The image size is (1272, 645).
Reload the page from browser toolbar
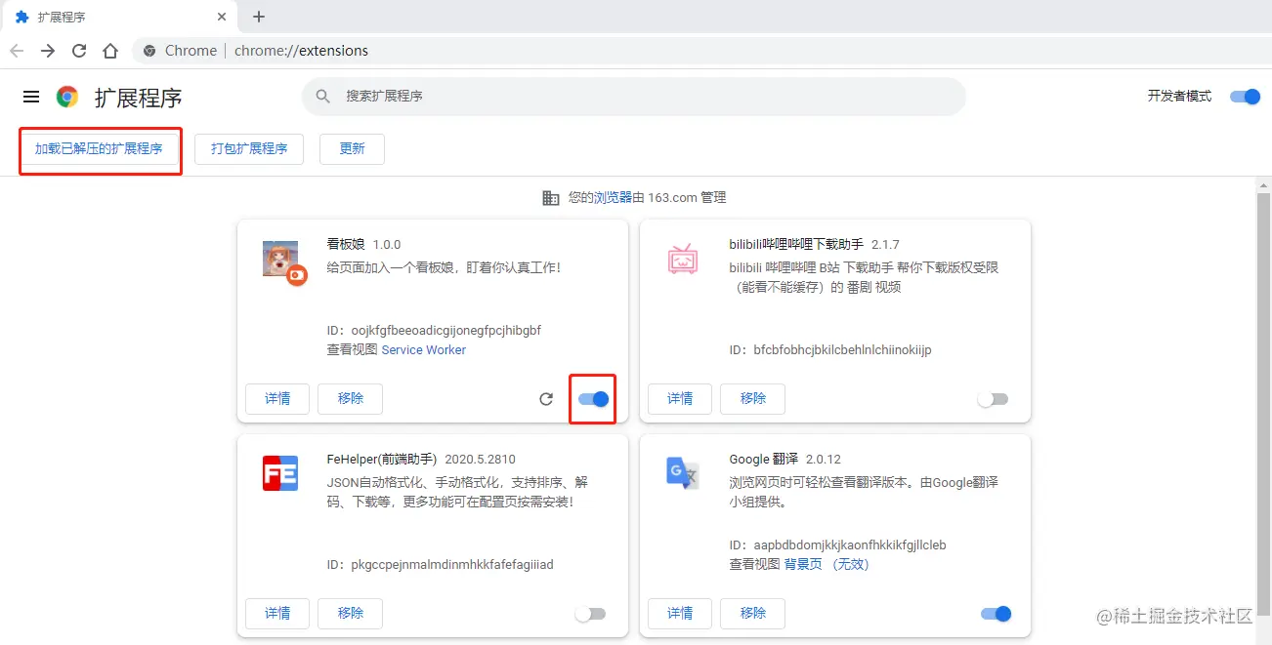79,51
